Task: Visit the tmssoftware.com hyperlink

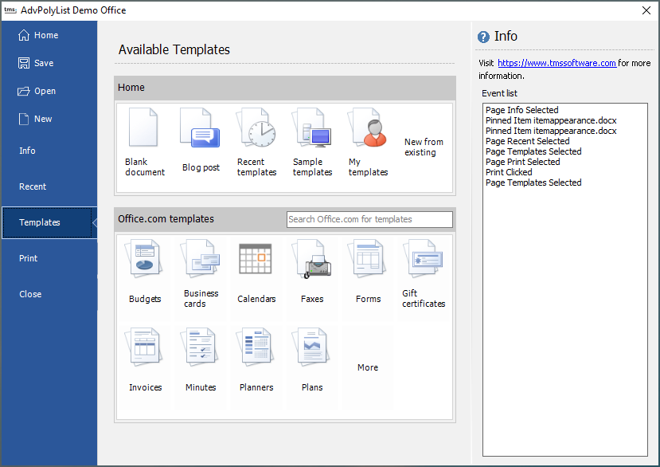Action: click(x=557, y=63)
